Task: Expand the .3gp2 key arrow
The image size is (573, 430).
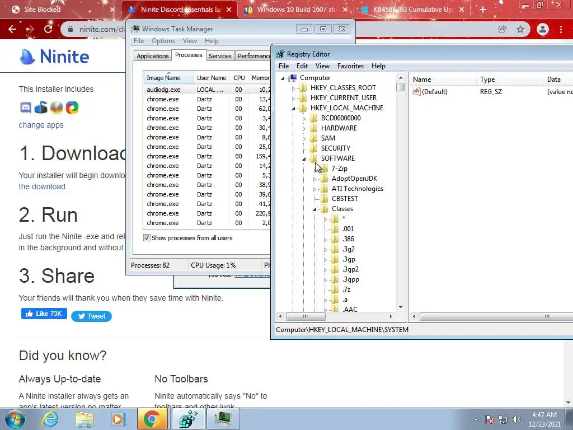Action: point(325,270)
